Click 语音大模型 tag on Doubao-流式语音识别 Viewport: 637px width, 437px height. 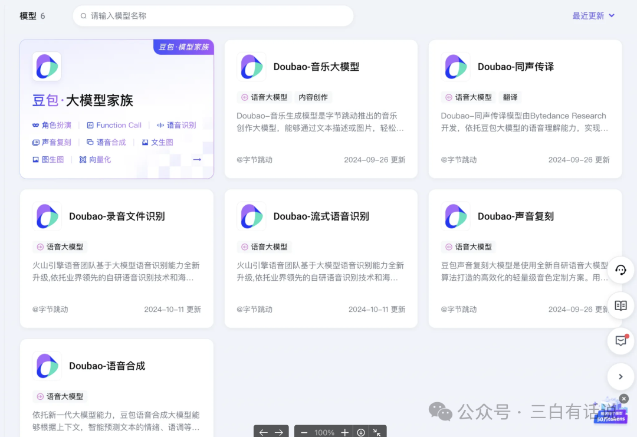pyautogui.click(x=264, y=247)
